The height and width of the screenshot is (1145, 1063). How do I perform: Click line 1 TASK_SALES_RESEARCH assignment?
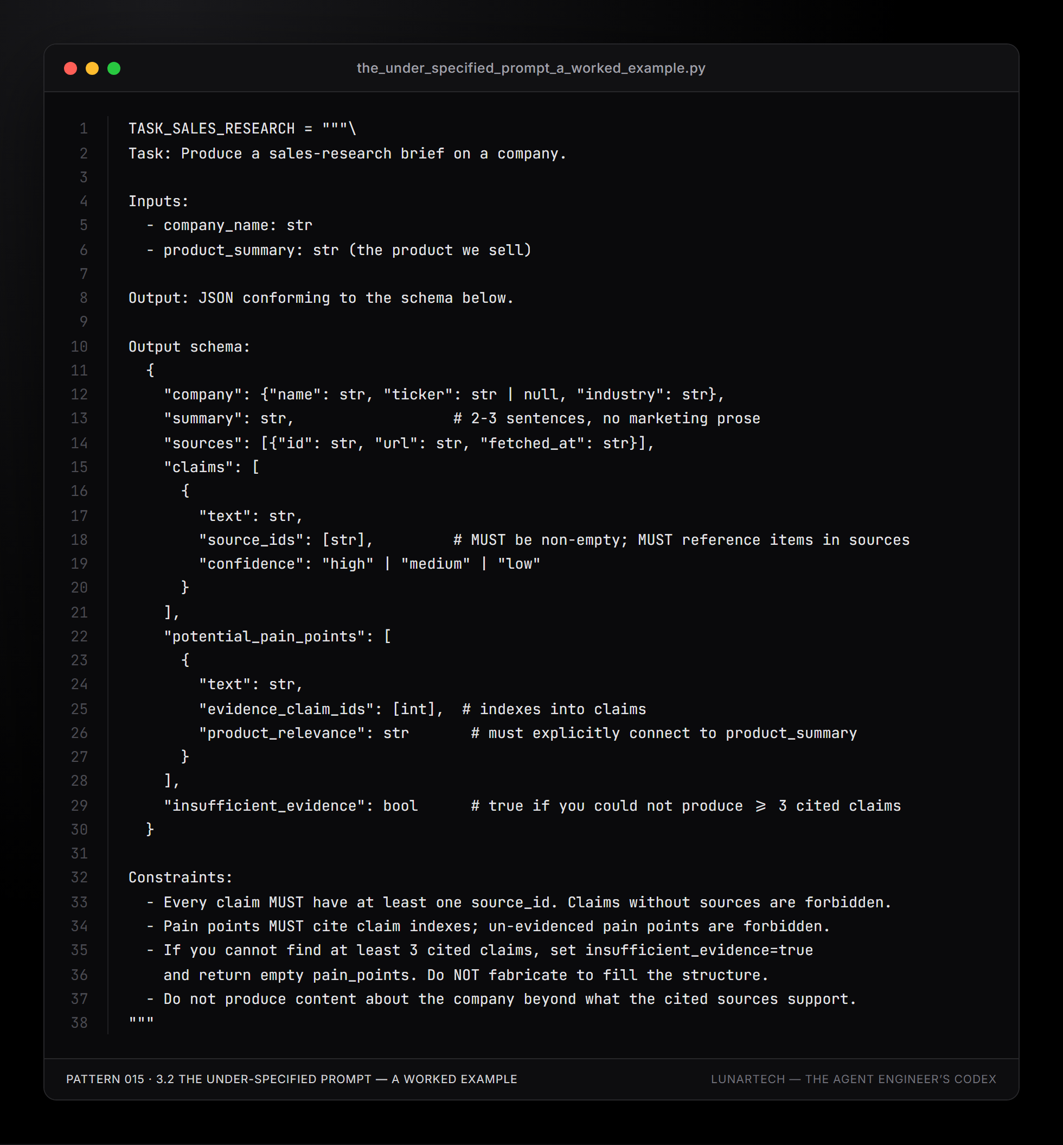click(x=242, y=129)
